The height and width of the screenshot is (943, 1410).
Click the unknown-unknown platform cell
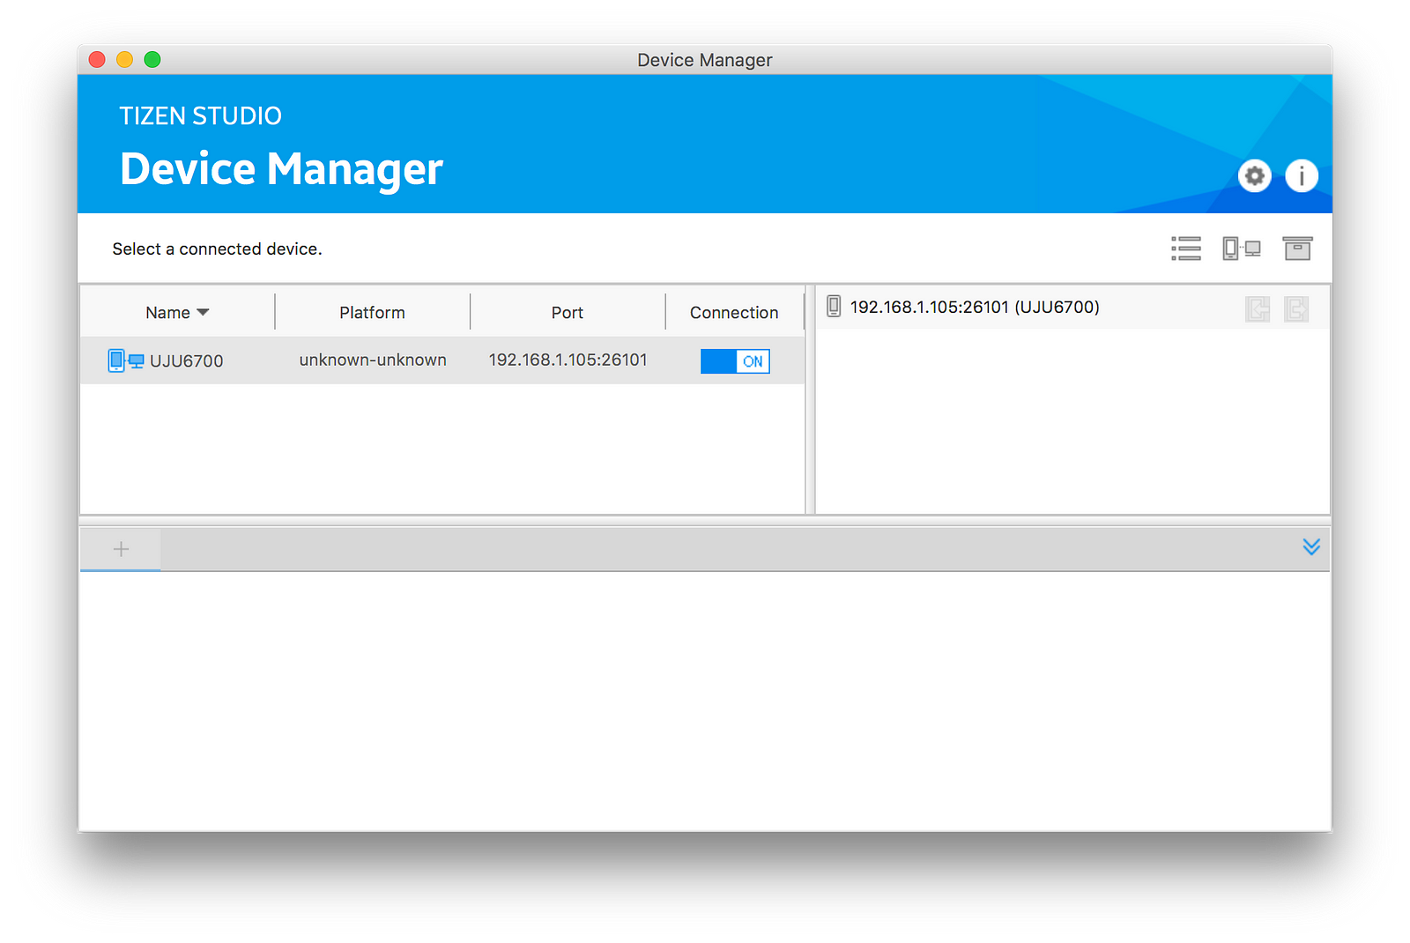pyautogui.click(x=373, y=360)
